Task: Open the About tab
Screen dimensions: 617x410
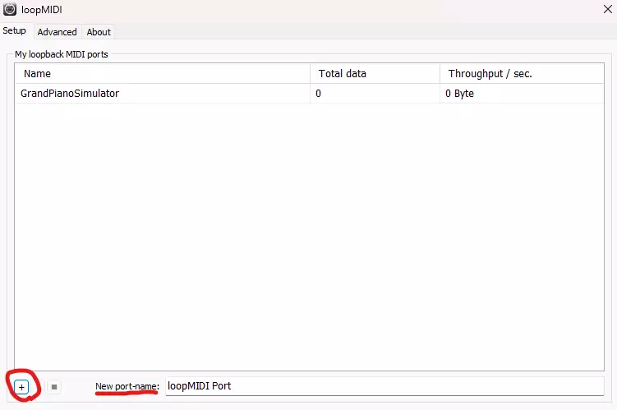Action: (x=99, y=32)
